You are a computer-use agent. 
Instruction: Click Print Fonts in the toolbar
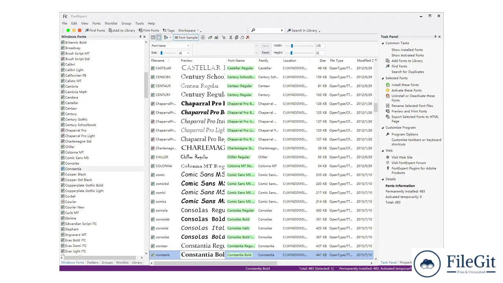coord(149,30)
